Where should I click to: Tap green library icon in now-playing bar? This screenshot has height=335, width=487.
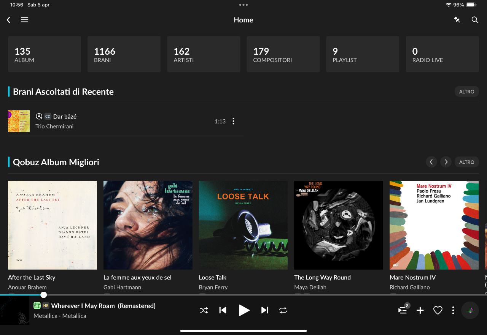click(x=37, y=305)
